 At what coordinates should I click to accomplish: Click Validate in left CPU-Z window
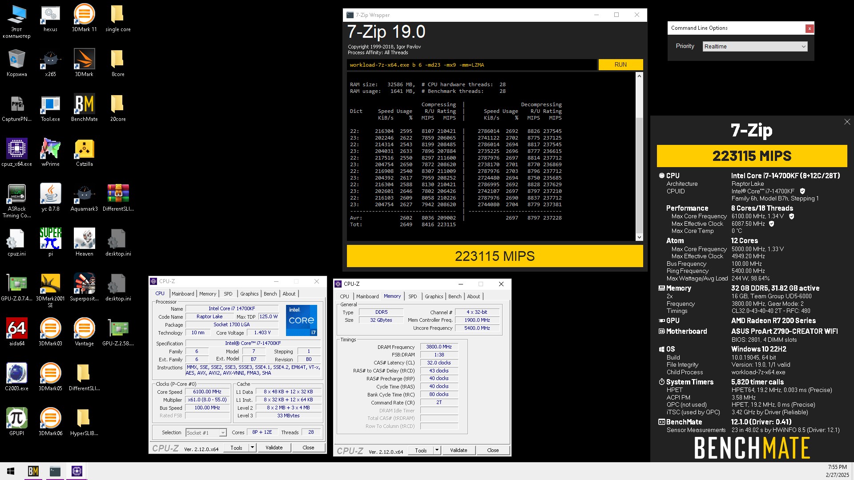coord(274,448)
